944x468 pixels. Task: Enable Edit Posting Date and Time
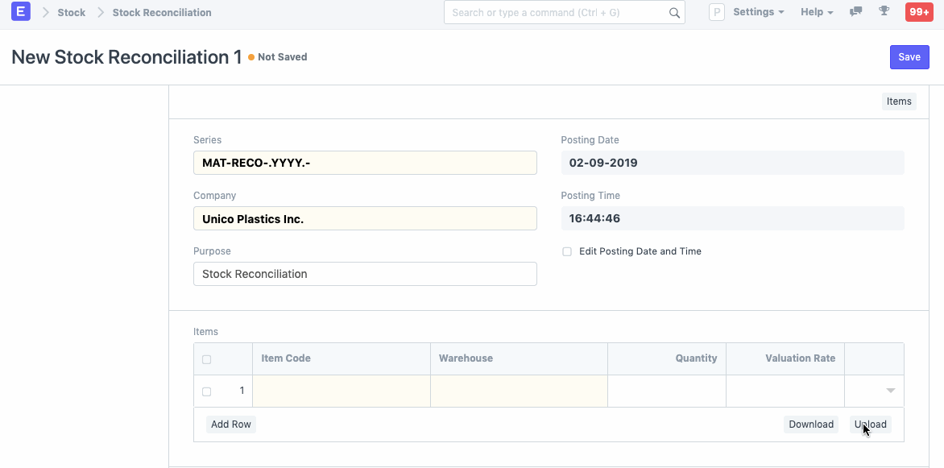567,251
